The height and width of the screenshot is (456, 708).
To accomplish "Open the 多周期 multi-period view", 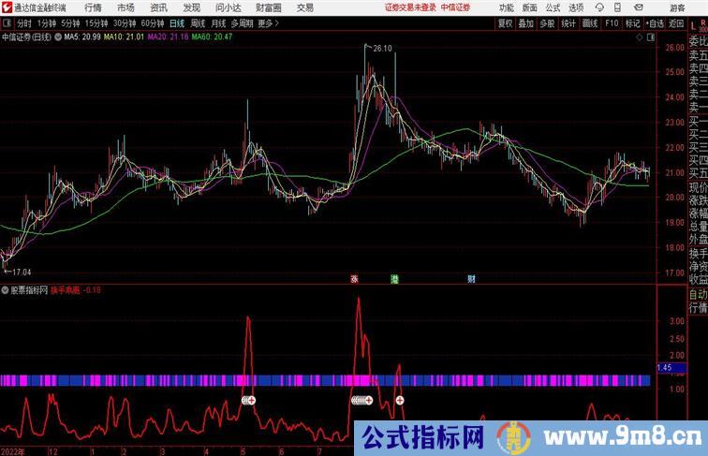I will tap(243, 22).
